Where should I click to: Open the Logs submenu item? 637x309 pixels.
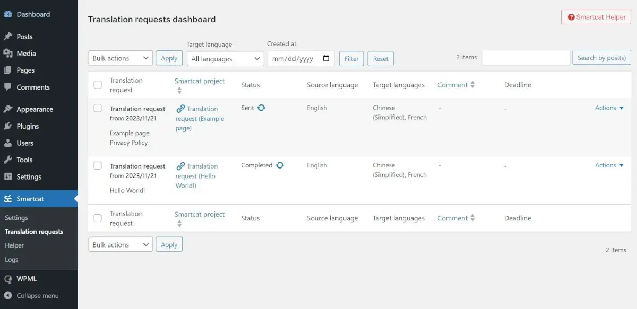click(x=12, y=260)
